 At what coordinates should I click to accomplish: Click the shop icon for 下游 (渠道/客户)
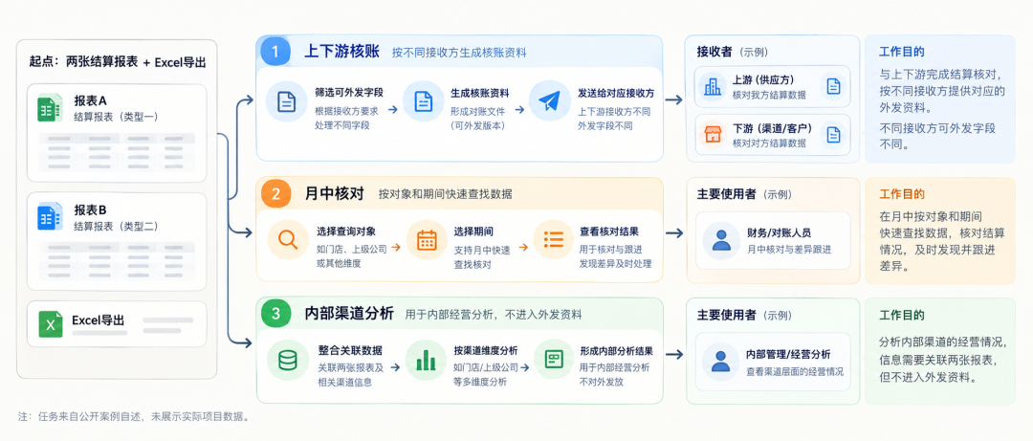click(713, 135)
